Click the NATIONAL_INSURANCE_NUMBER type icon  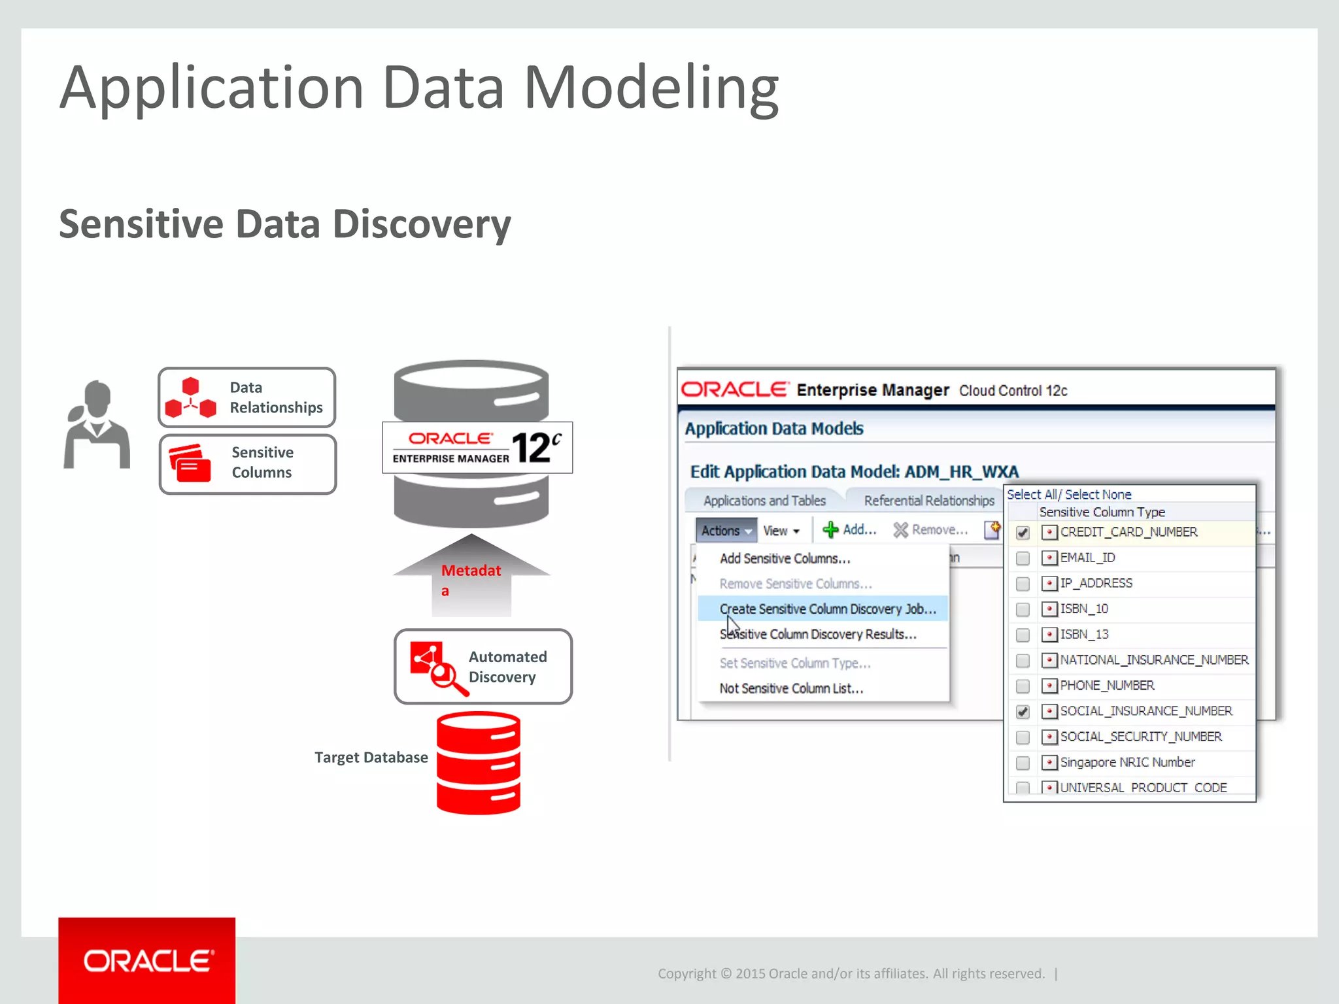tap(1049, 660)
